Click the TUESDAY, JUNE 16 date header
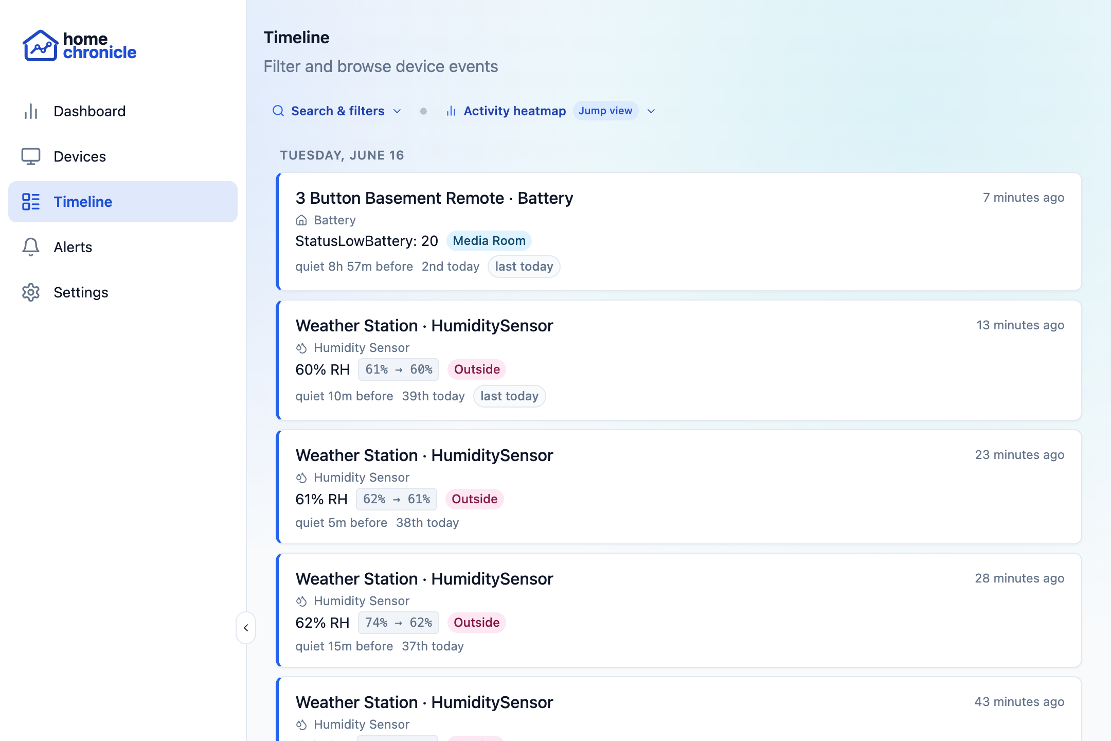 [342, 155]
